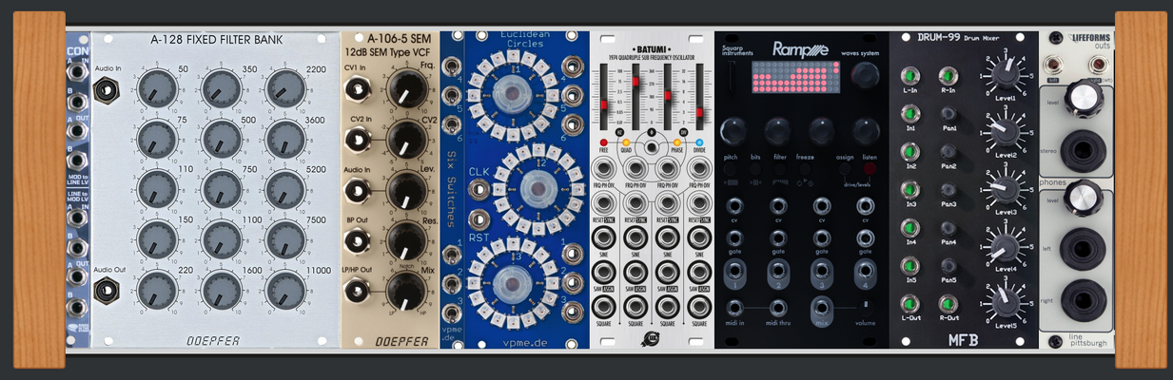Click the Pan1 knob on DRUM-99

[948, 114]
